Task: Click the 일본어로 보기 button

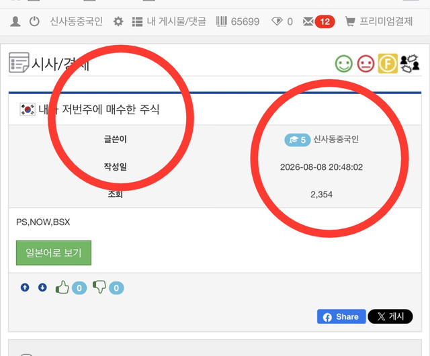Action: [54, 253]
